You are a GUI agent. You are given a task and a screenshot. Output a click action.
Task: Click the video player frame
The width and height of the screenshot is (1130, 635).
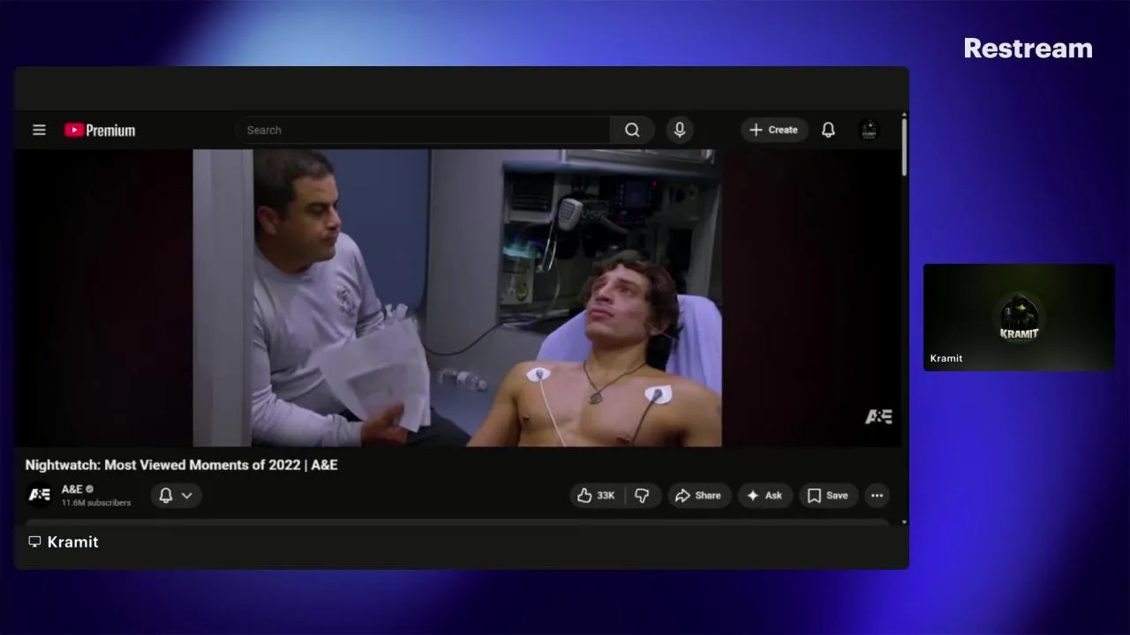(x=457, y=298)
